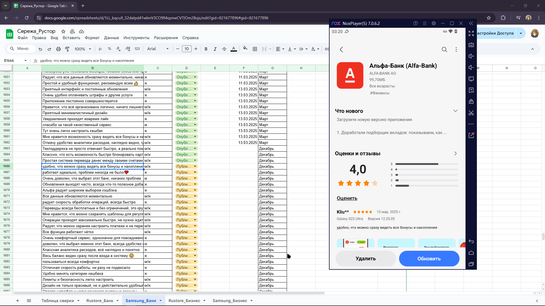Image resolution: width=545 pixels, height=306 pixels.
Task: Toggle italic formatting
Action: pos(215,49)
